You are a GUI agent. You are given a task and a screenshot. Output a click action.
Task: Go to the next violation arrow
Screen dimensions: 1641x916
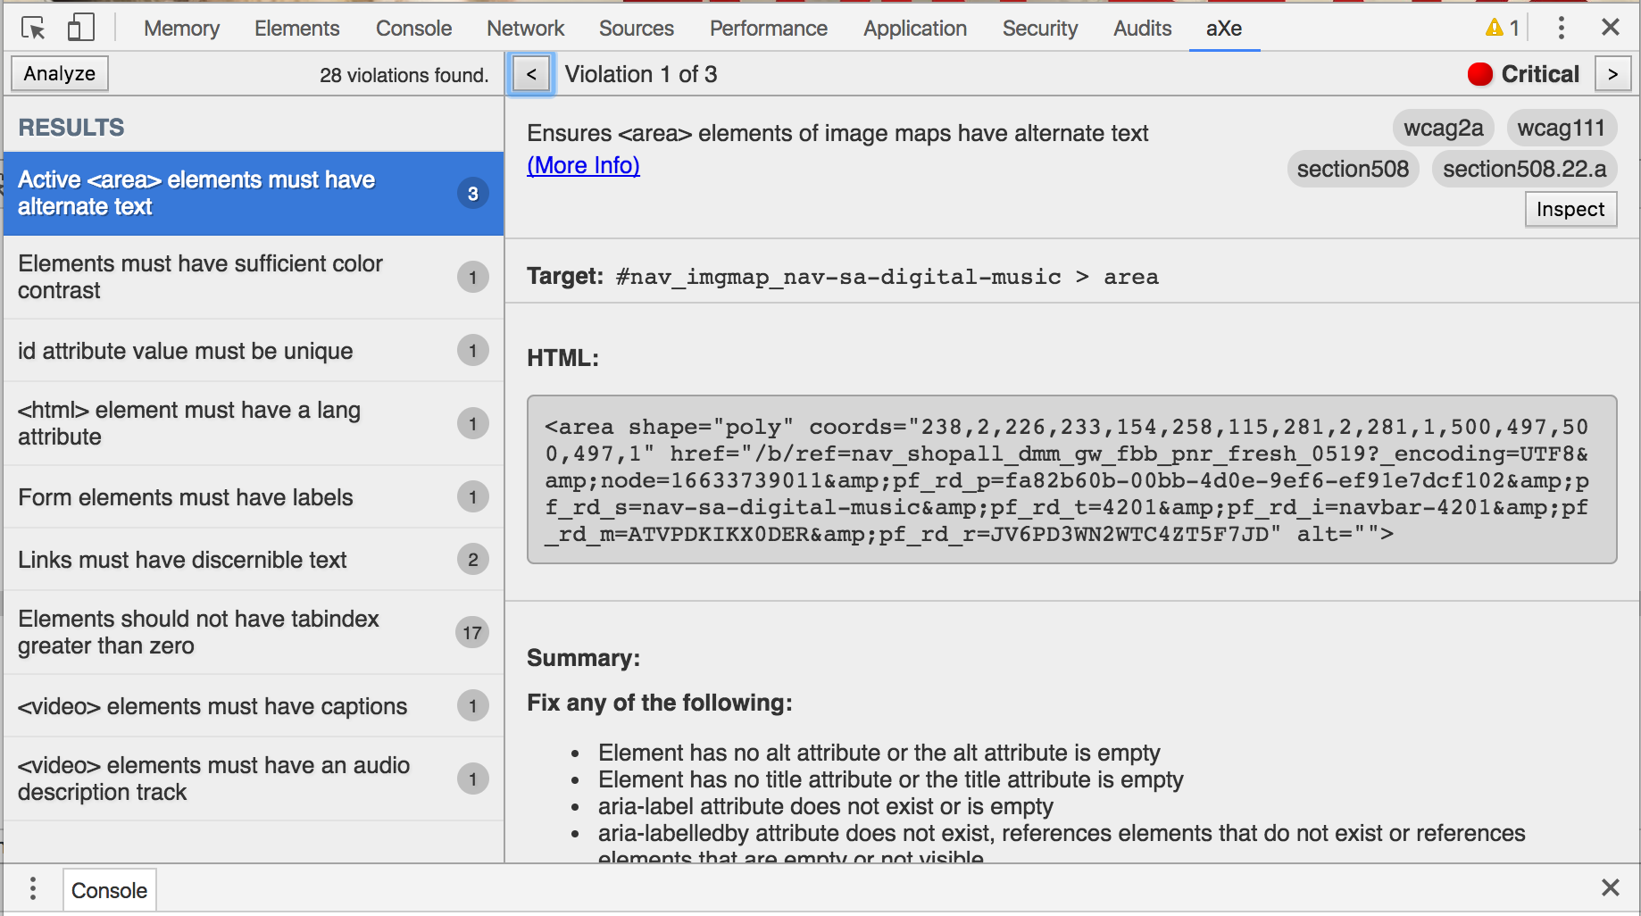[x=1612, y=74]
